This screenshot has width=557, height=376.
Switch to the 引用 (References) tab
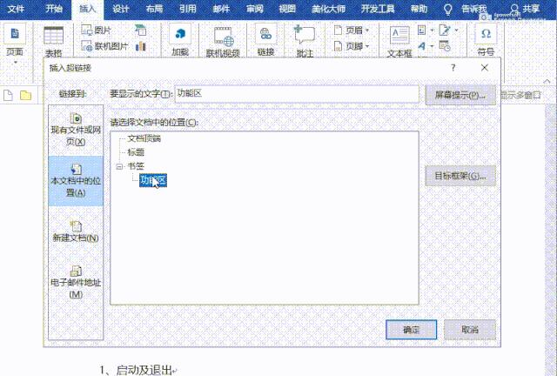(188, 9)
